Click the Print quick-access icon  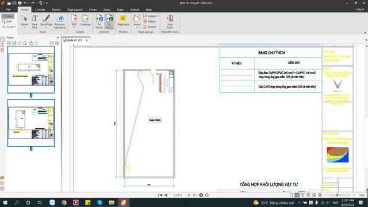click(20, 3)
